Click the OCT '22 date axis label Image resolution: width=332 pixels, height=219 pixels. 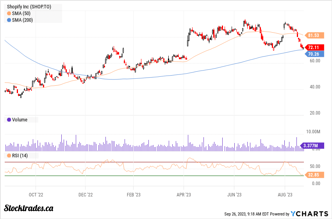click(36, 194)
